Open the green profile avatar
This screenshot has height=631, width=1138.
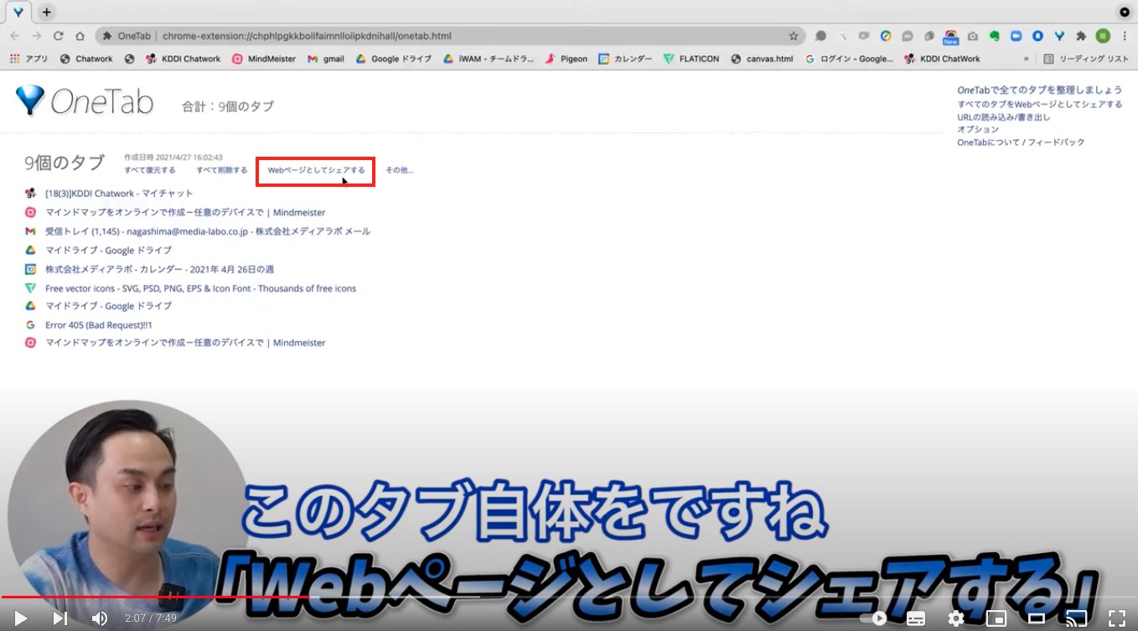[1103, 36]
